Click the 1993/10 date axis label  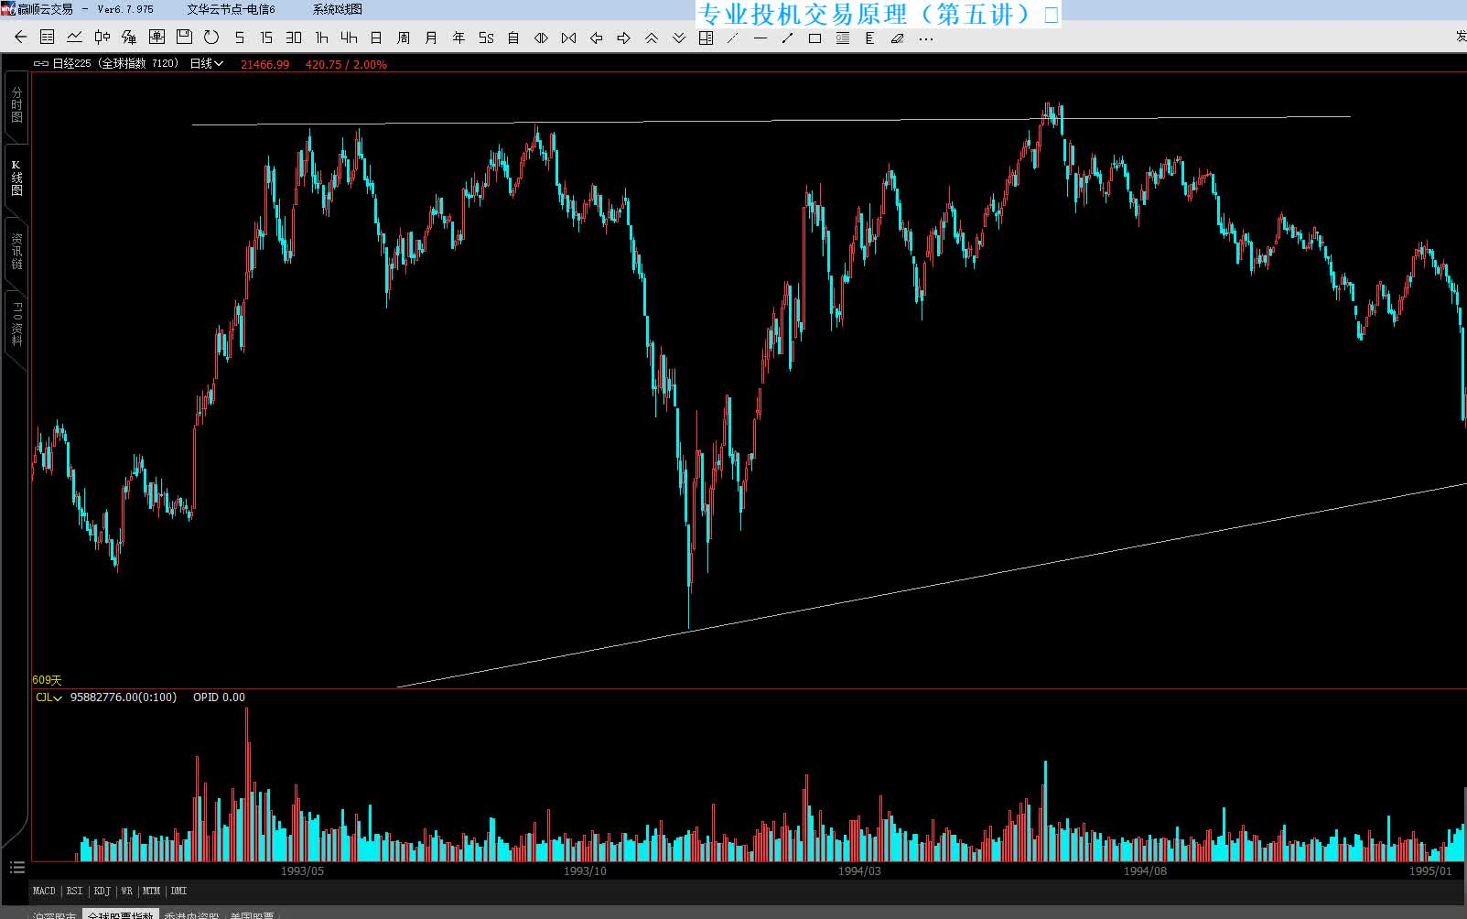tap(585, 870)
